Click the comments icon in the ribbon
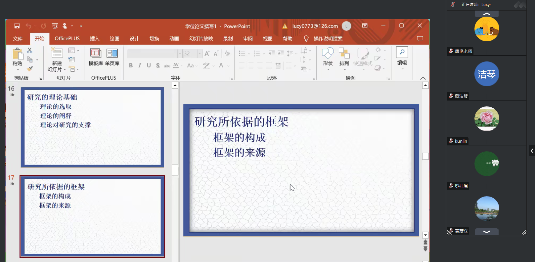The width and height of the screenshot is (535, 262). pyautogui.click(x=420, y=39)
